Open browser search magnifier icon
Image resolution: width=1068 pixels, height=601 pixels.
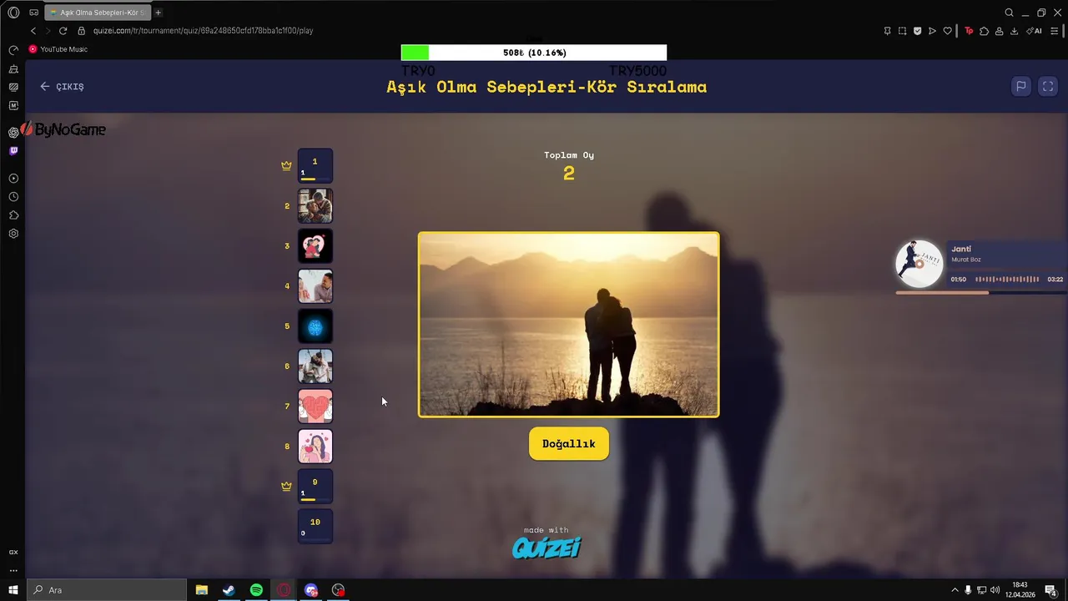1009,13
